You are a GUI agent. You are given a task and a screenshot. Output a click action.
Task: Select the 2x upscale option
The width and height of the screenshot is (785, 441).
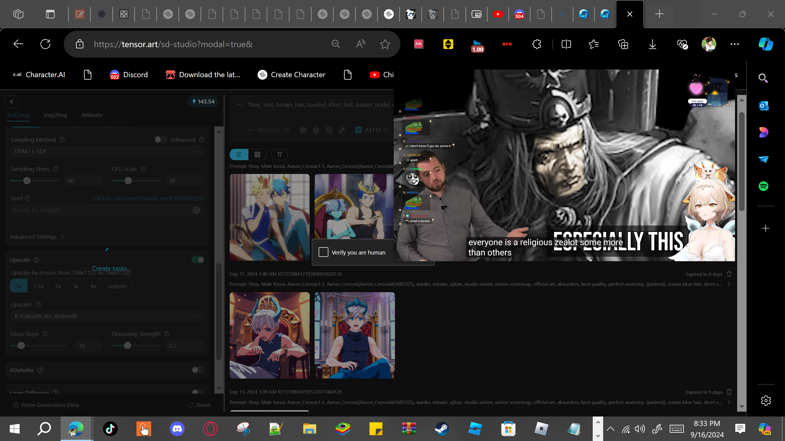(x=58, y=286)
